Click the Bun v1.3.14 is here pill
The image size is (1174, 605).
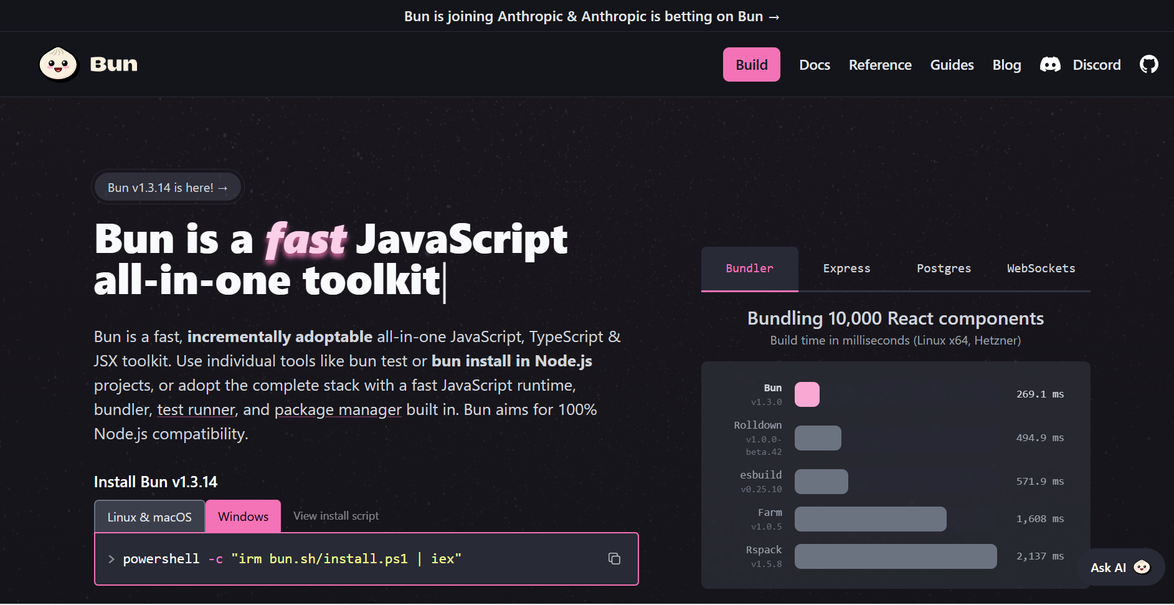click(x=168, y=188)
